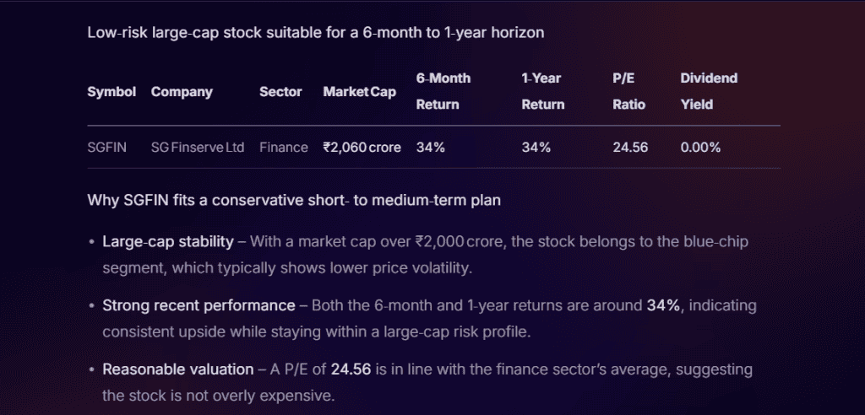Image resolution: width=865 pixels, height=415 pixels.
Task: Click the Dividend Yield column header
Action: click(709, 91)
